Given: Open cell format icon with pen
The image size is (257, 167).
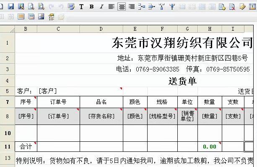Looking at the screenshot, I should coord(71,7).
